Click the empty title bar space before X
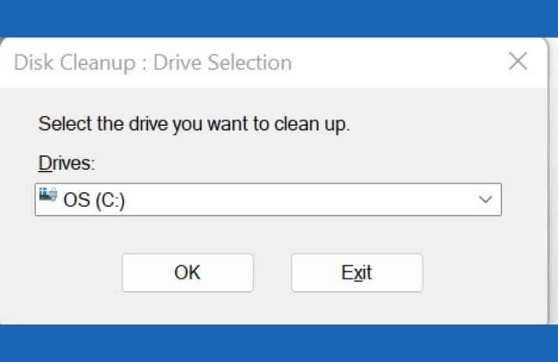The image size is (558, 362). coord(399,62)
